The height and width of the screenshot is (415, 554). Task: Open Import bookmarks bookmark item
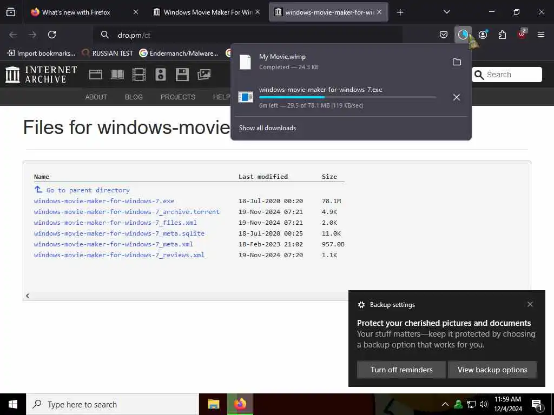(41, 53)
